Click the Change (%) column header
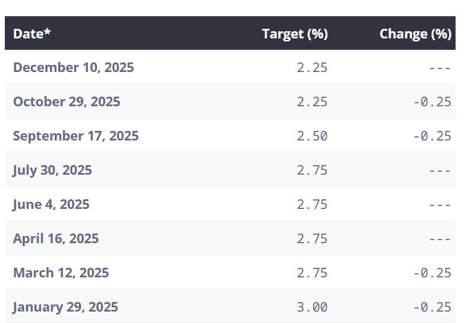 coord(415,34)
